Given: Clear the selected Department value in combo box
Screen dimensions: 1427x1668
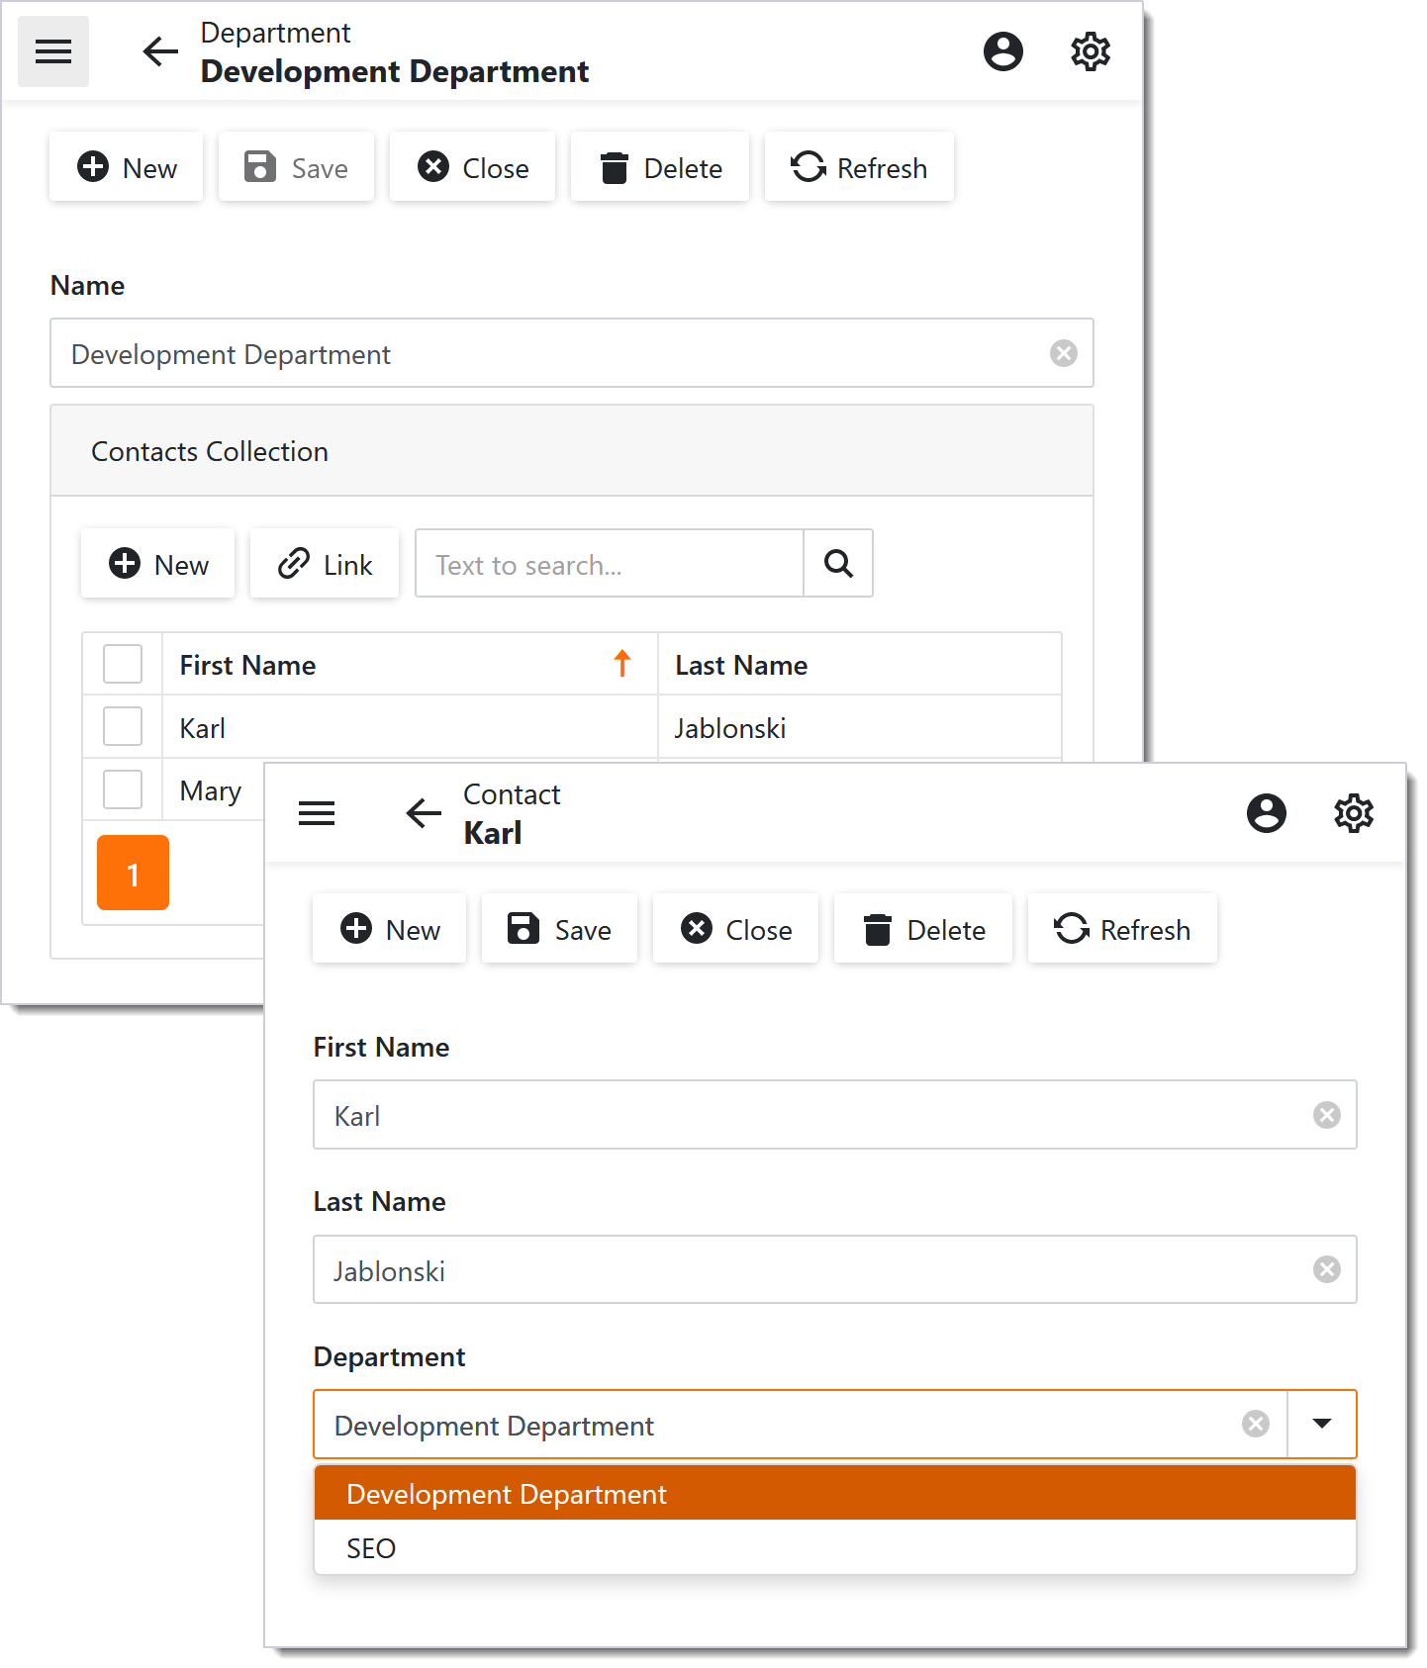Looking at the screenshot, I should coord(1255,1424).
